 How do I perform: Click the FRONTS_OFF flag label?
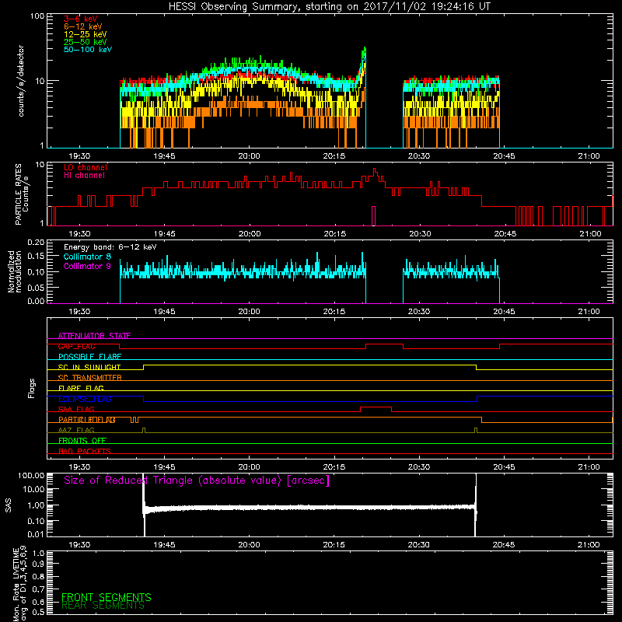[x=82, y=441]
